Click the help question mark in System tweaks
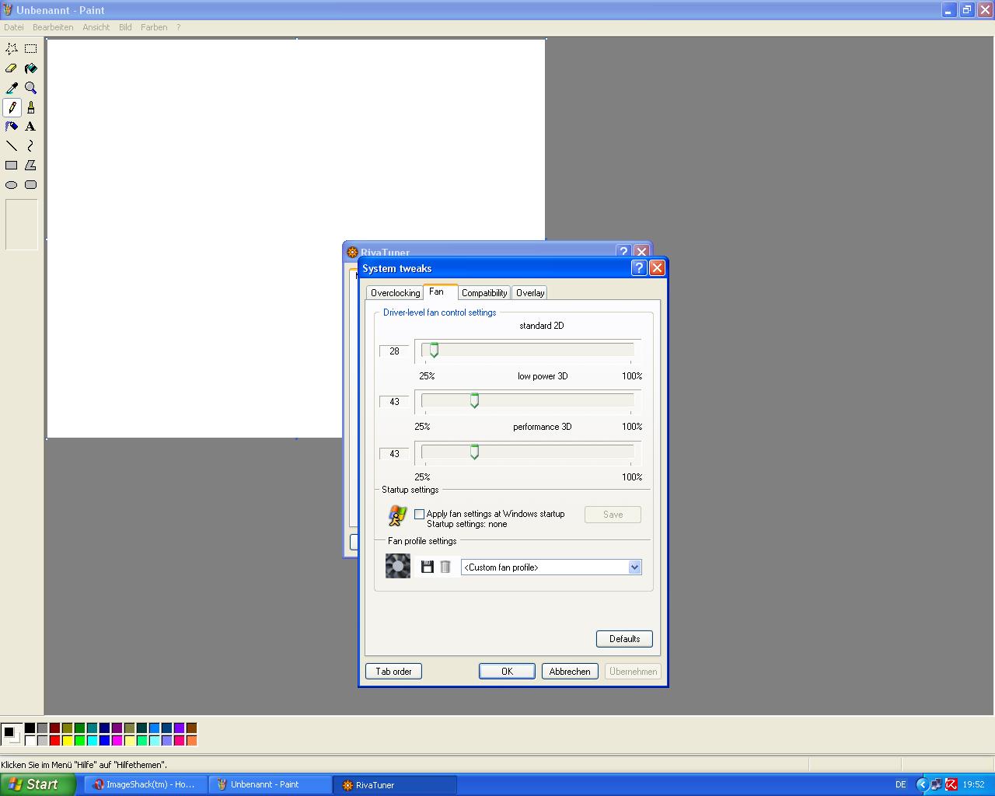Image resolution: width=995 pixels, height=796 pixels. (x=639, y=267)
